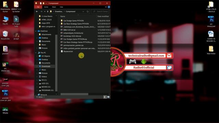The height and width of the screenshot is (123, 219).
Task: Select 3D Objects under This PC
Action: pyautogui.click(x=46, y=56)
